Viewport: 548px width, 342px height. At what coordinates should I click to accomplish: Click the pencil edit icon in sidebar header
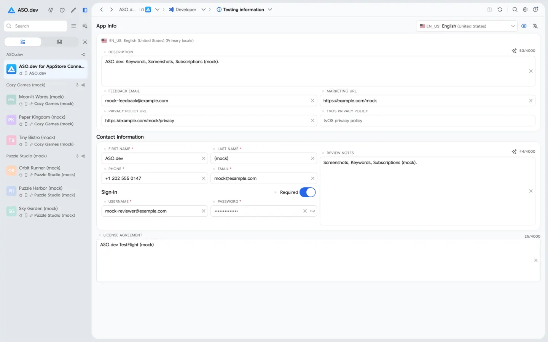click(x=73, y=10)
